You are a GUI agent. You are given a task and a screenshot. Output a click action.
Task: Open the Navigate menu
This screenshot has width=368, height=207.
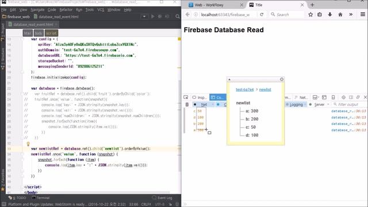(37, 10)
